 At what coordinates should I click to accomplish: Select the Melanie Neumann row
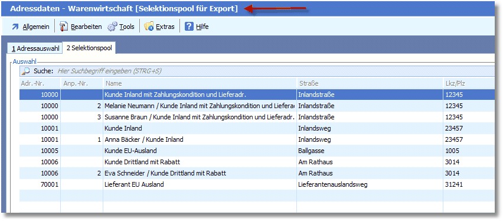coord(257,106)
